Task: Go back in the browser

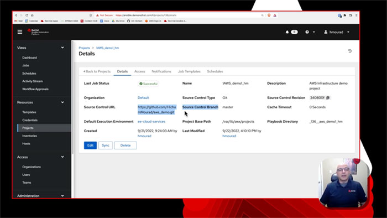Action: click(x=16, y=15)
